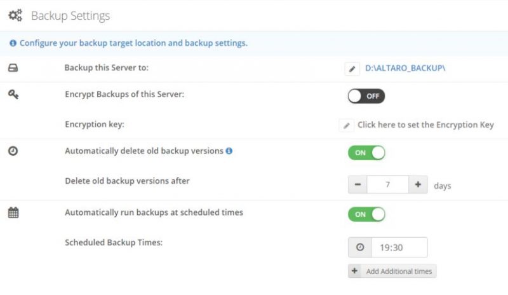508x295 pixels.
Task: Turn off automatic scheduled backups toggle
Action: click(366, 214)
